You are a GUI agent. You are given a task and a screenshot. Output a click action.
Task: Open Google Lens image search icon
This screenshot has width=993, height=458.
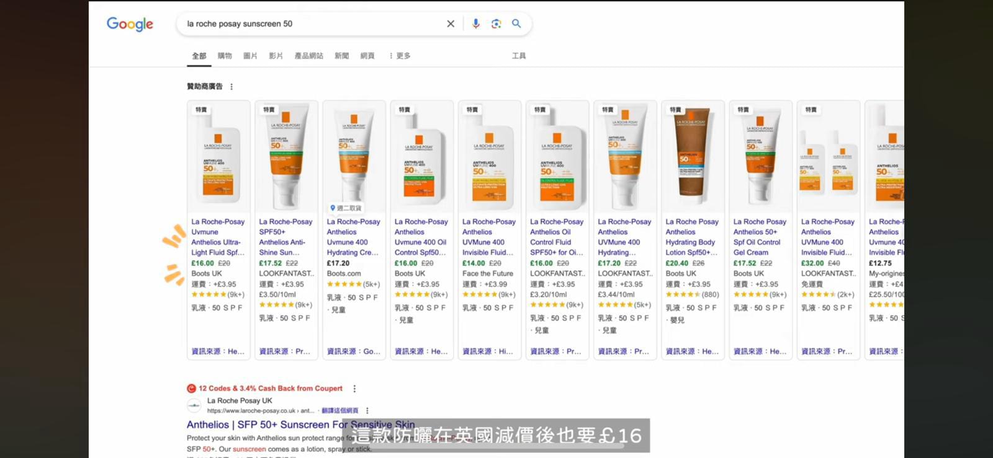tap(496, 24)
